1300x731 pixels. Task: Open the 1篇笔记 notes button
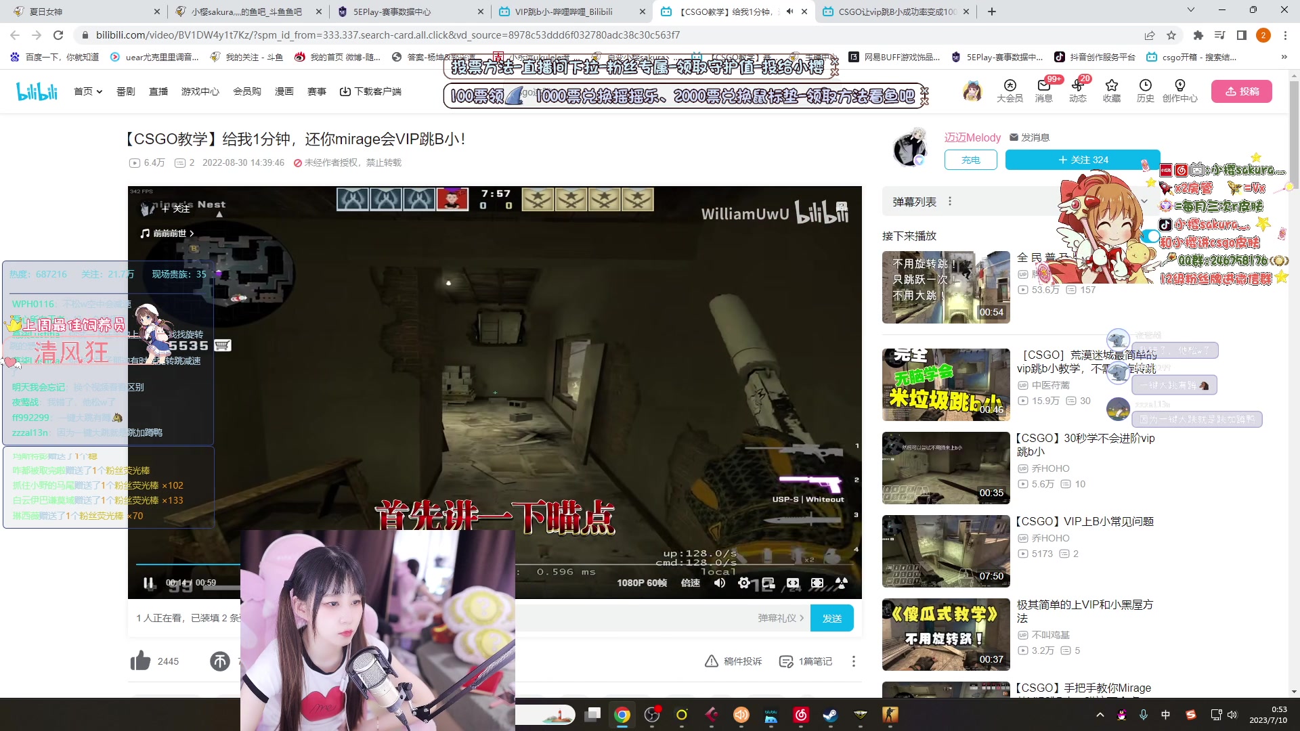coord(806,661)
